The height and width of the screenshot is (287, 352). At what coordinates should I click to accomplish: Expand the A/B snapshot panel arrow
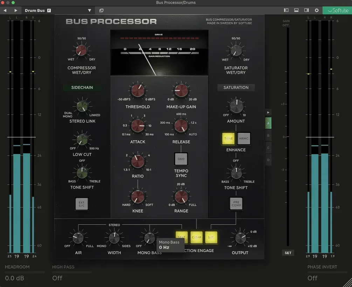pyautogui.click(x=268, y=112)
